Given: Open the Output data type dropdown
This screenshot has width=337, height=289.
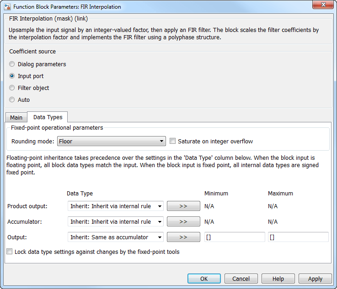Looking at the screenshot, I should (115, 237).
